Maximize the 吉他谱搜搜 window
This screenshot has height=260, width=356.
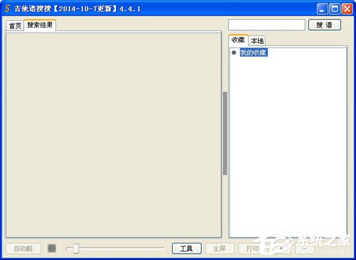pos(334,9)
